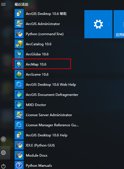Launch IDLE (Python GUI) text entry
Image resolution: width=124 pixels, height=169 pixels.
click(x=40, y=145)
